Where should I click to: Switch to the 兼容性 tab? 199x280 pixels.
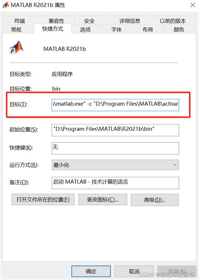click(x=56, y=21)
